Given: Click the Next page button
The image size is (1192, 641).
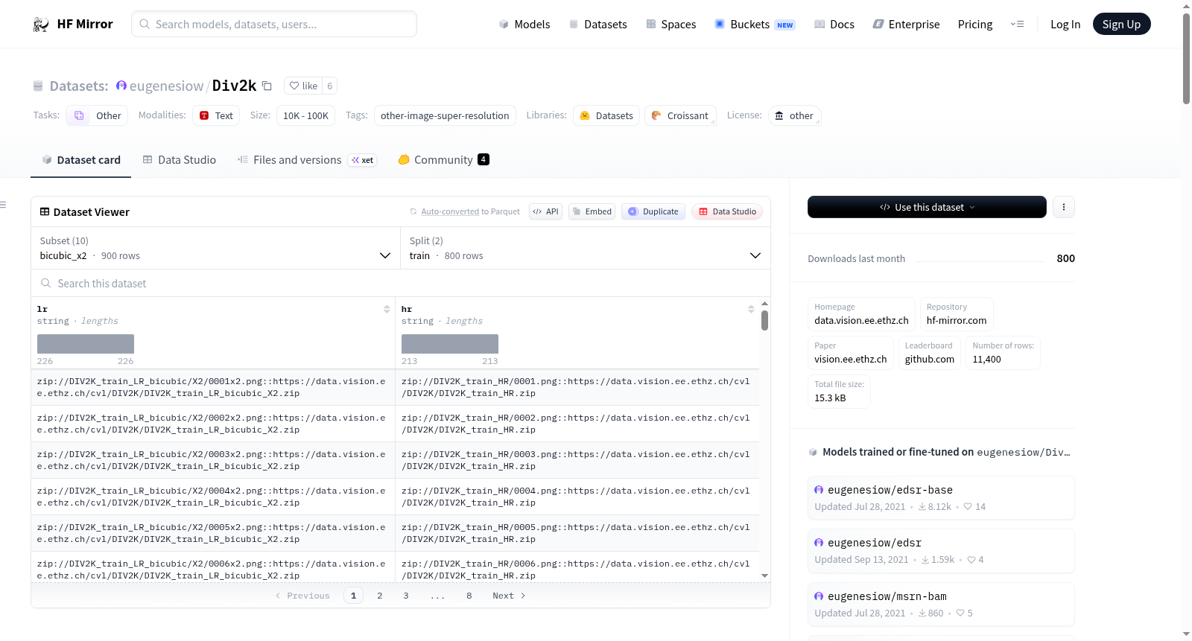Looking at the screenshot, I should coord(509,596).
